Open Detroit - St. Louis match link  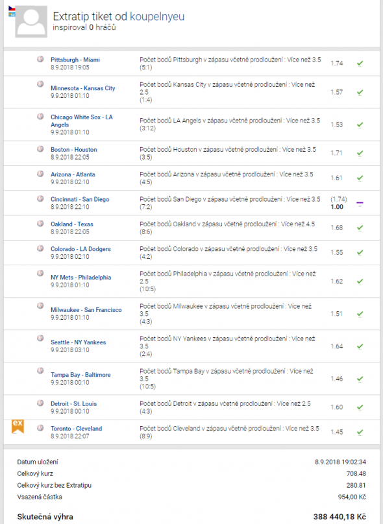pyautogui.click(x=73, y=403)
